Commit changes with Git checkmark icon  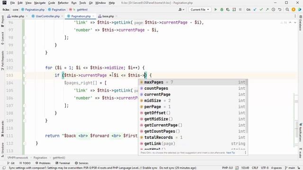point(261,9)
